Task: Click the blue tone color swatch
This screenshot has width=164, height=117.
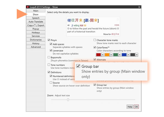Action: tap(124, 55)
